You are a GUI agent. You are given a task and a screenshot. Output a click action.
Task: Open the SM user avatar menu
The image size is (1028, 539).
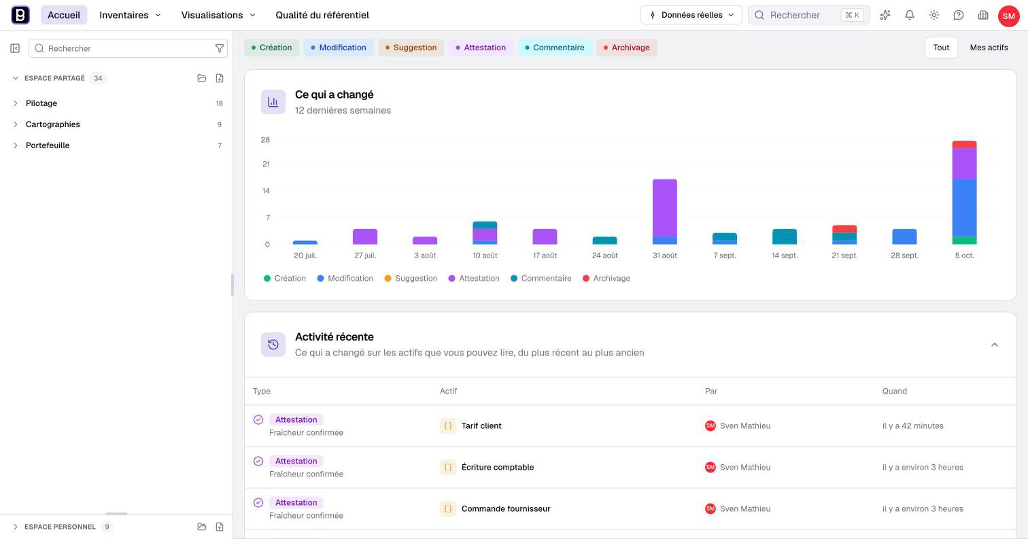(1008, 16)
